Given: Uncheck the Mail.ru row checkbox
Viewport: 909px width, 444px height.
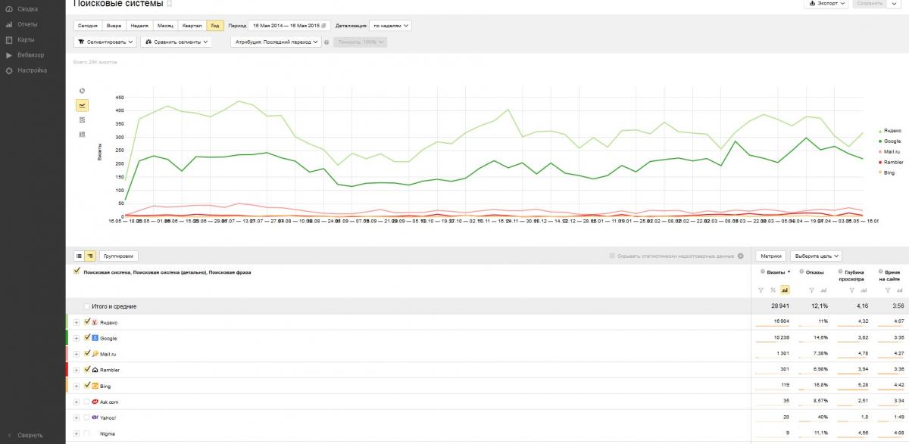Looking at the screenshot, I should [87, 353].
